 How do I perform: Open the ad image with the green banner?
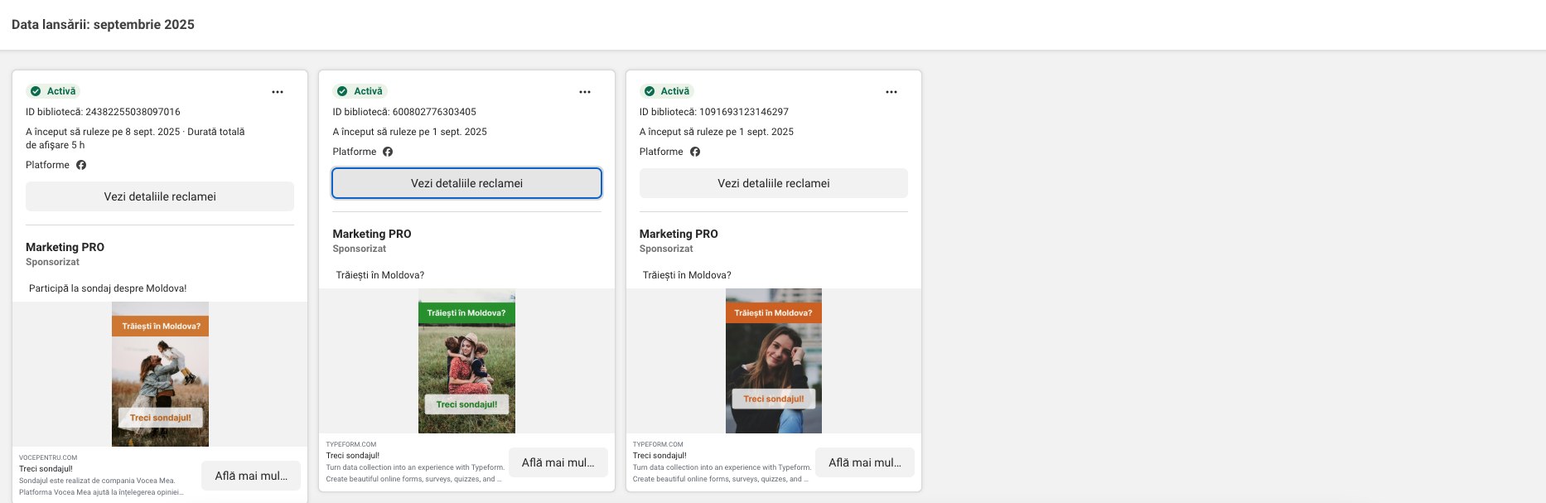pos(466,360)
